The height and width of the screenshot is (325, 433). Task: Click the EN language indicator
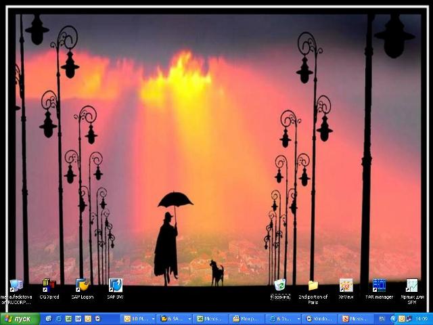[x=382, y=319]
